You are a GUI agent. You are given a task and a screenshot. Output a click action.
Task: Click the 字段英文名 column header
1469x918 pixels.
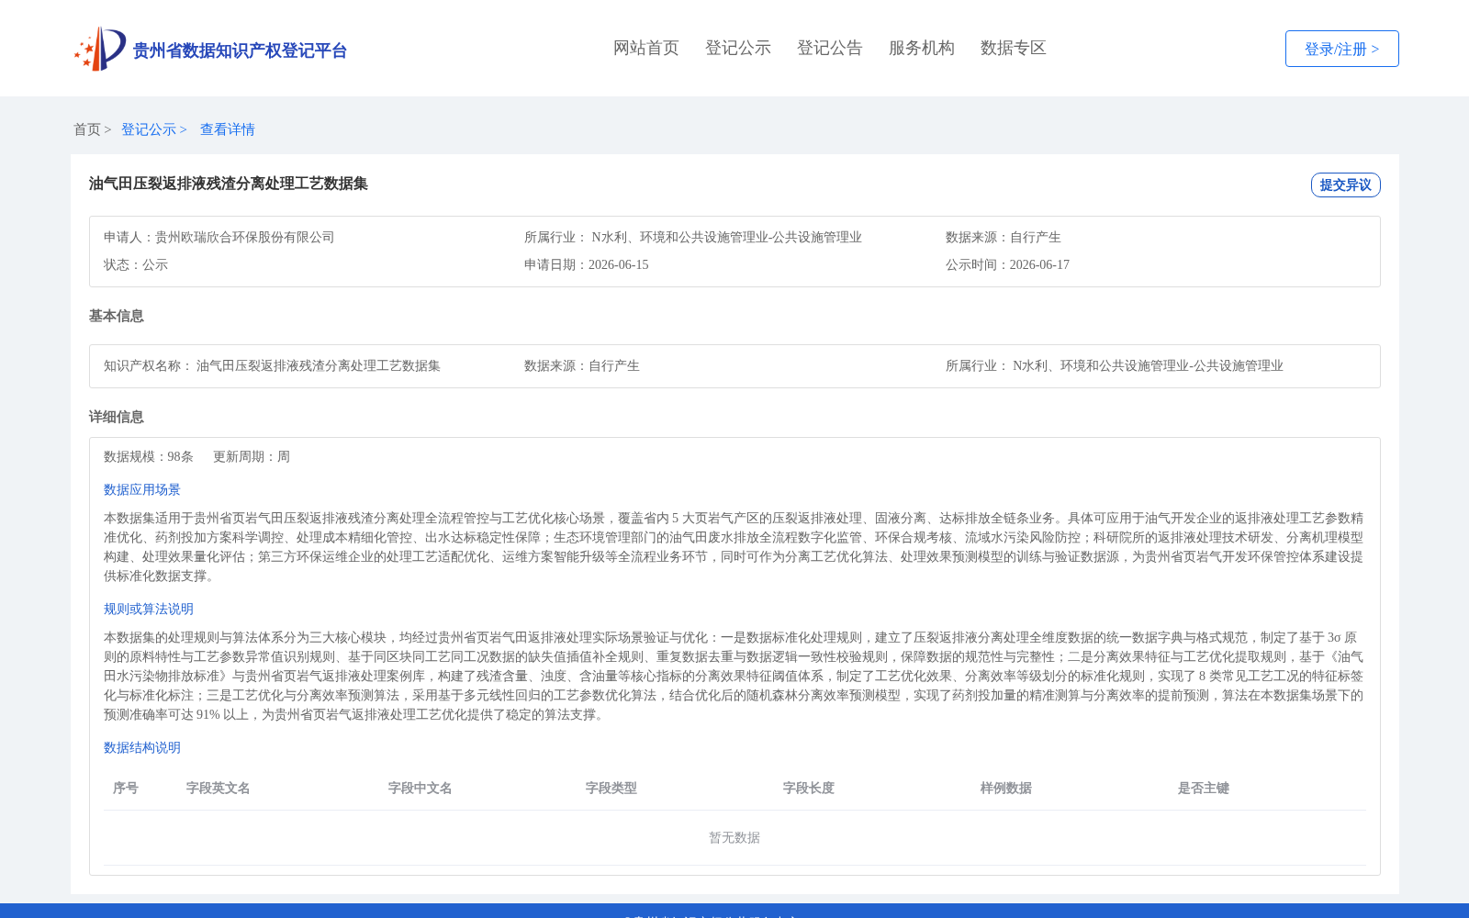tap(219, 788)
